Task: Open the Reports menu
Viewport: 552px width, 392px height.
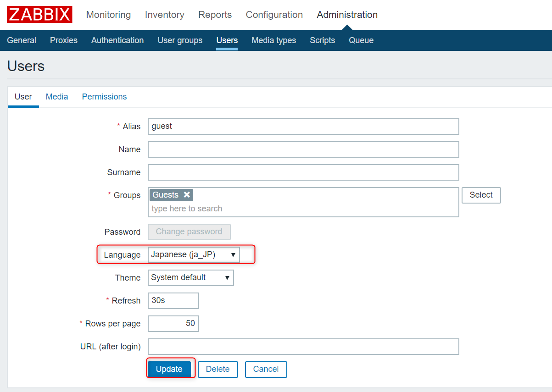Action: (215, 15)
